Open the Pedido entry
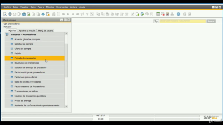 (x=34, y=53)
